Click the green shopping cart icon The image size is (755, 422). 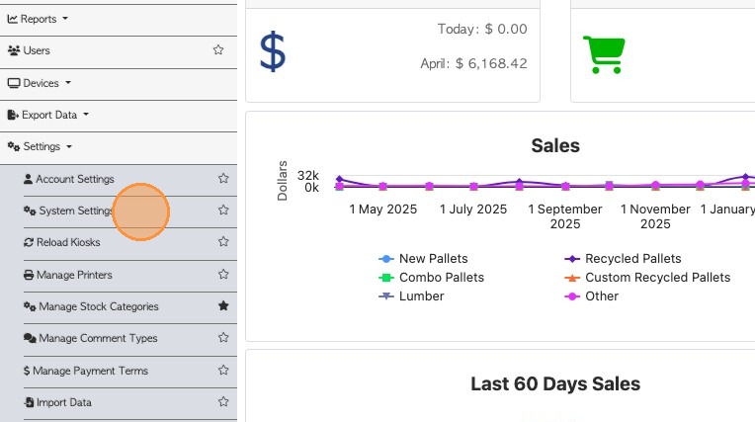point(603,53)
